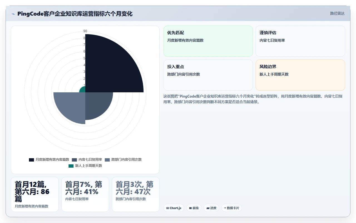356x223 pixels.
Task: Click 月度新增有效内容篇数 text in 优先匹配 card
Action: (x=186, y=40)
